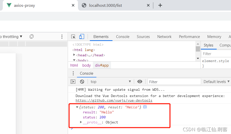Create a live expression eye icon
Viewport: 231px width, 134px height.
(140, 81)
